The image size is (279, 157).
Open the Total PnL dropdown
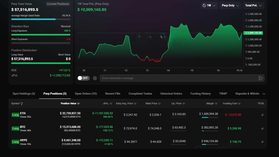[x=253, y=5]
